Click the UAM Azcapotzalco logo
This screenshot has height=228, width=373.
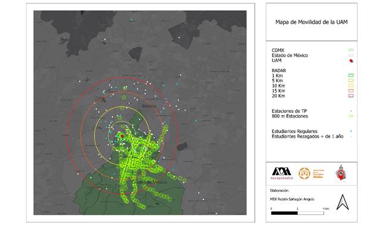click(281, 173)
